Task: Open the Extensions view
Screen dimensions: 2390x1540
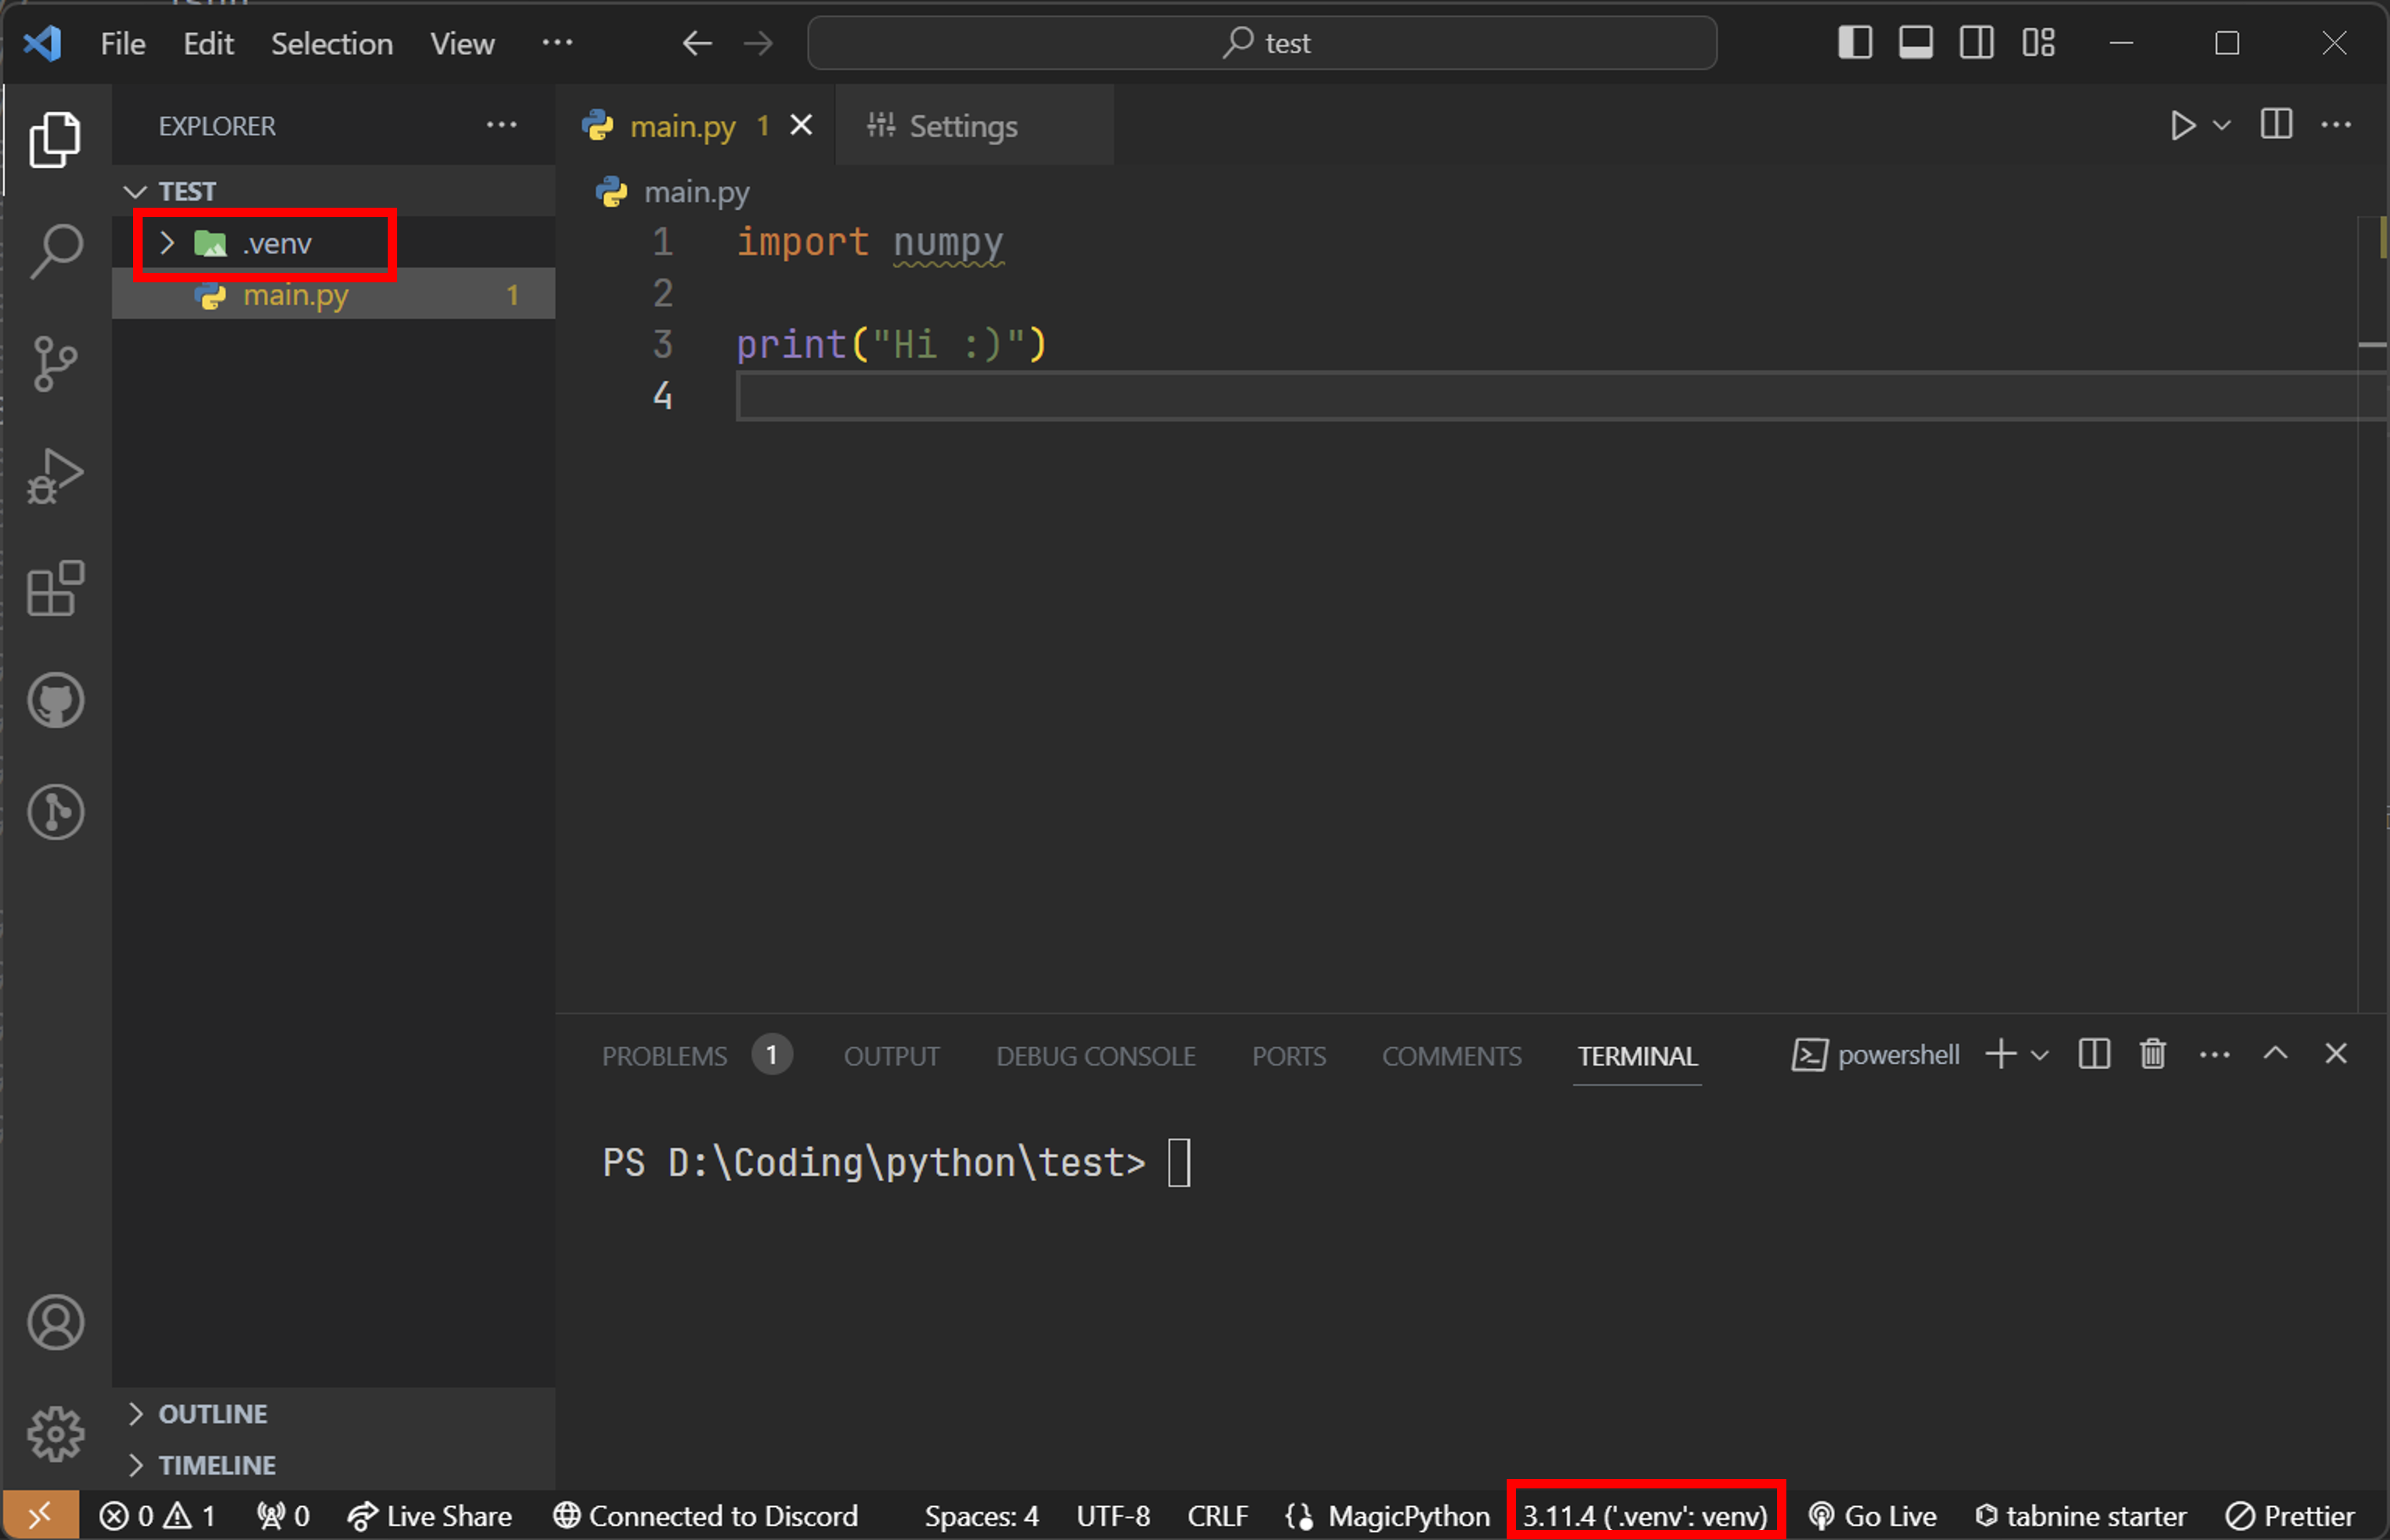Action: [x=55, y=588]
